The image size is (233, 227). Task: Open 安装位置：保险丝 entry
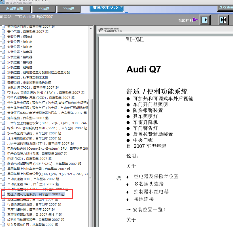tap(20, 37)
